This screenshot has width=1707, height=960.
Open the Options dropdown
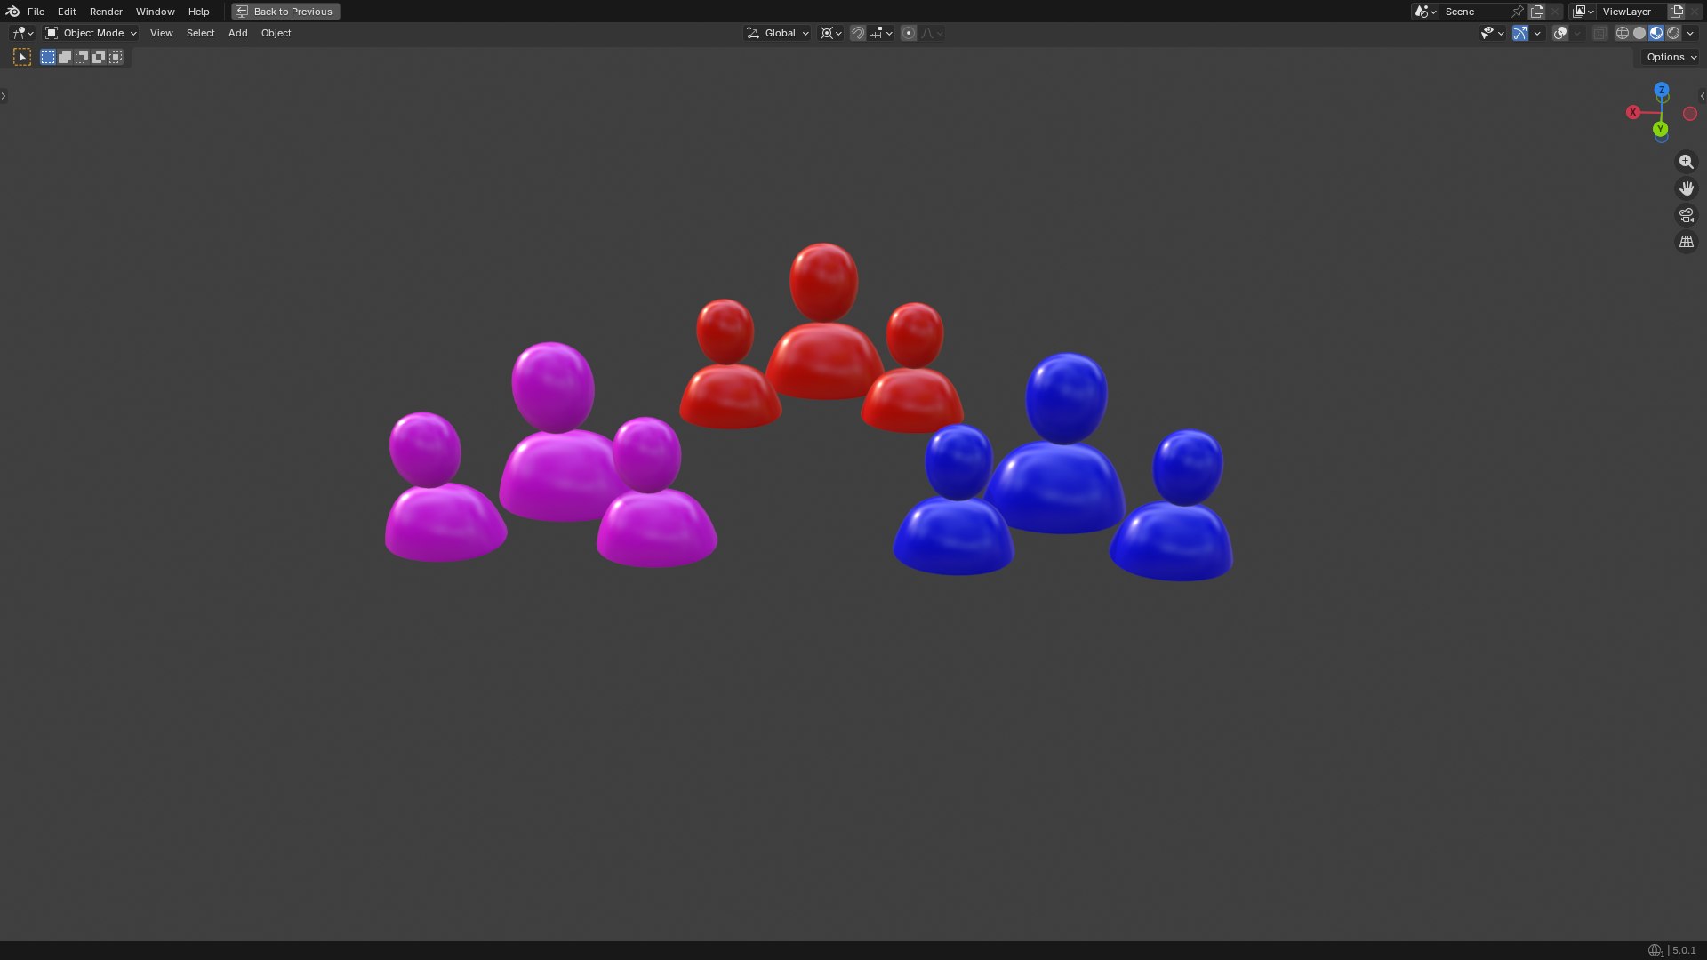[x=1671, y=57]
